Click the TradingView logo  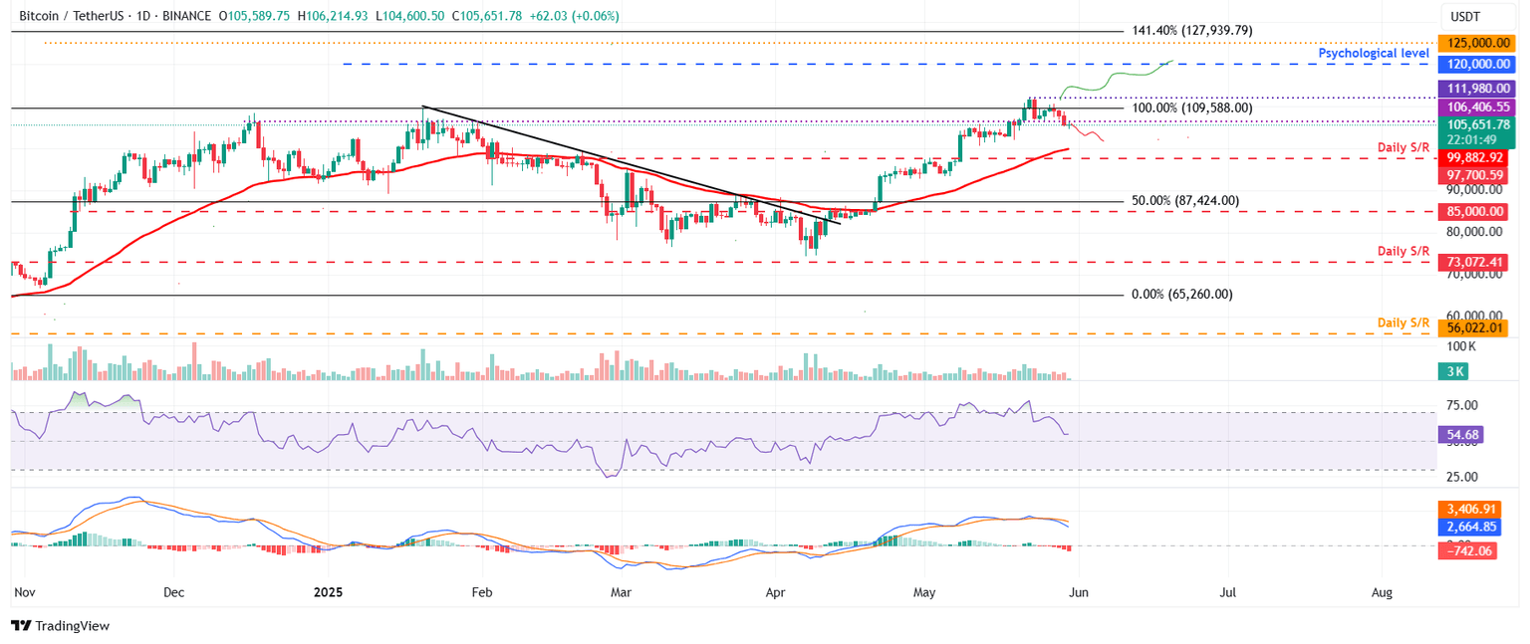point(60,626)
